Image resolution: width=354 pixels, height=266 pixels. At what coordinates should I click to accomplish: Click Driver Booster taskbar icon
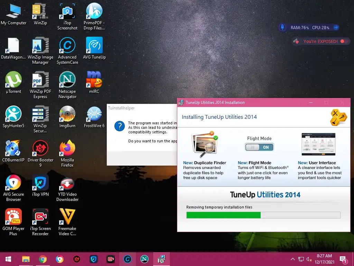76,259
